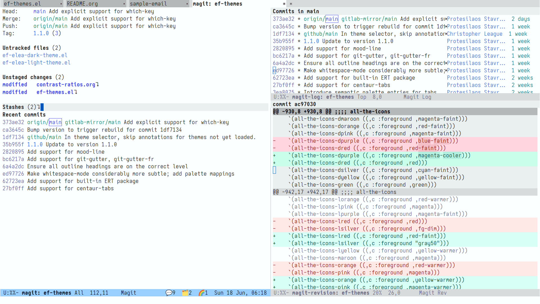
Task: Click removed line all-the-icons-dpurple blue-faint
Action: click(x=405, y=141)
